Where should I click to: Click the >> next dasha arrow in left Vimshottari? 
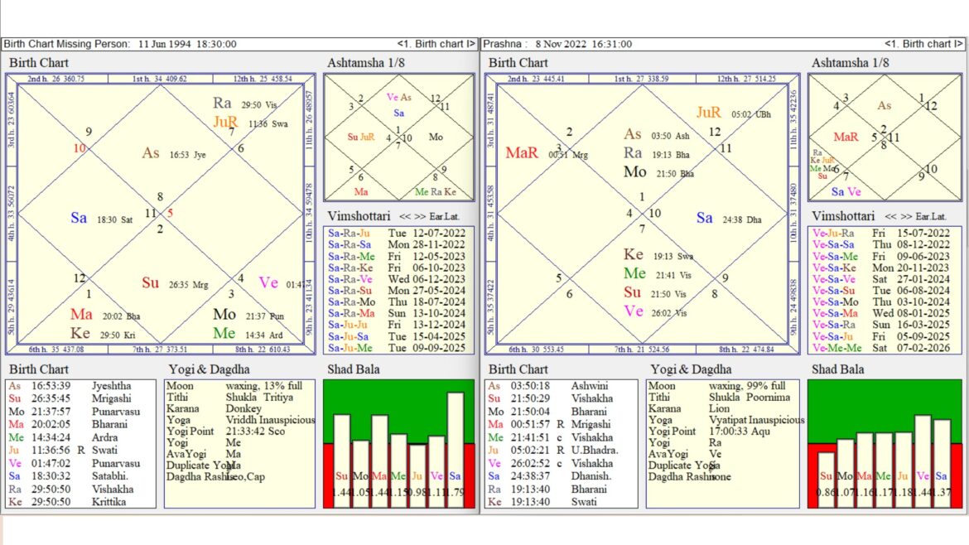click(420, 216)
